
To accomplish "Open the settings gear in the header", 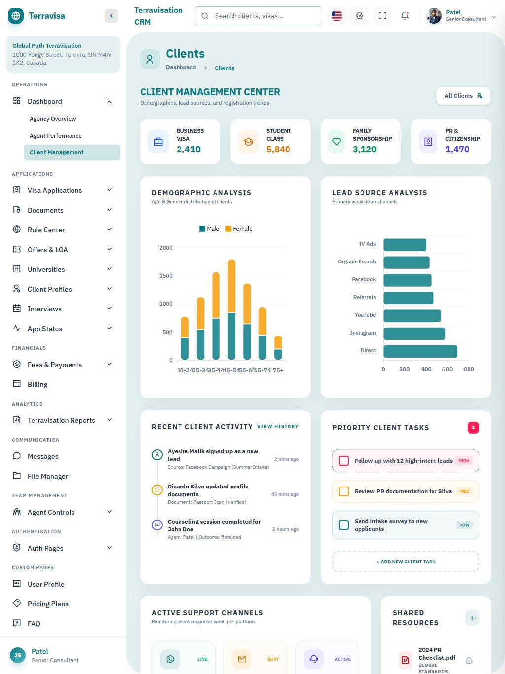I will pos(360,16).
